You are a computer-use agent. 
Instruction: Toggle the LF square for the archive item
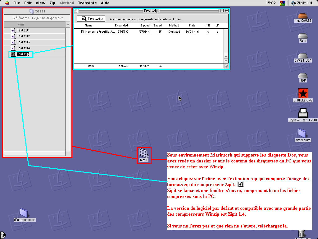coord(217,32)
